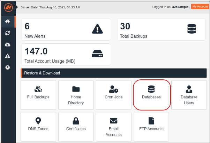210x143 pixels.
Task: Open the cloud download sidebar icon
Action: tap(8, 44)
